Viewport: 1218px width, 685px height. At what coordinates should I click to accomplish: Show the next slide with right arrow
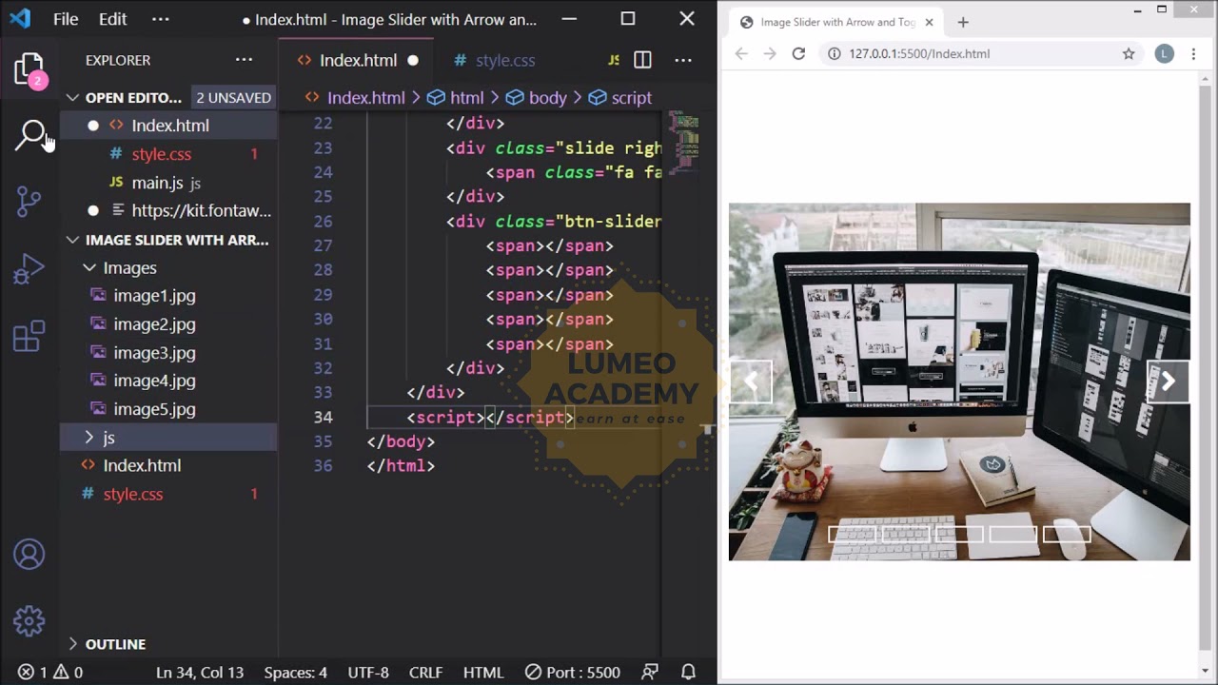[x=1169, y=382]
